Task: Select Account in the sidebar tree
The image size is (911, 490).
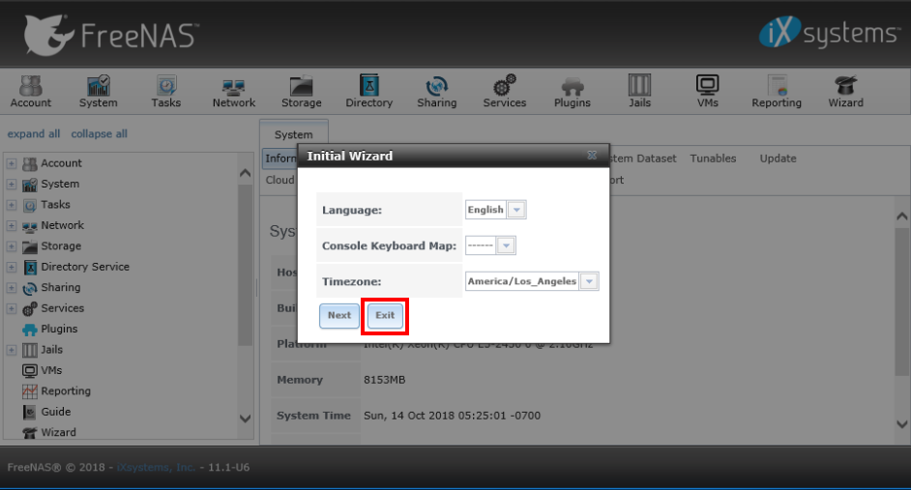Action: point(61,163)
